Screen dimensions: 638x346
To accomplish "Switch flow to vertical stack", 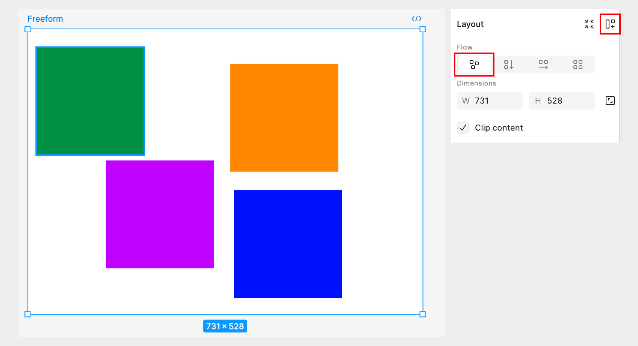I will tap(509, 64).
